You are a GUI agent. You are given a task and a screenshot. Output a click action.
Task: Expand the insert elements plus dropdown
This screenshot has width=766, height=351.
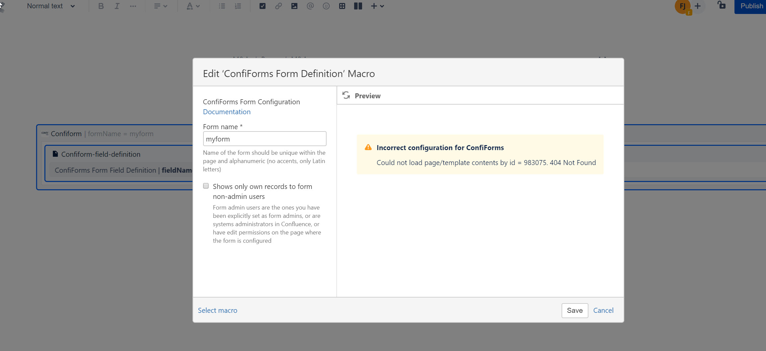[x=377, y=6]
